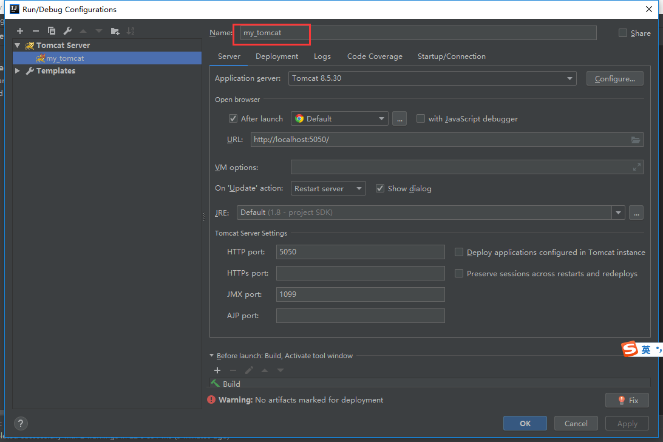663x442 pixels.
Task: Toggle the Share checkbox
Action: tap(623, 33)
